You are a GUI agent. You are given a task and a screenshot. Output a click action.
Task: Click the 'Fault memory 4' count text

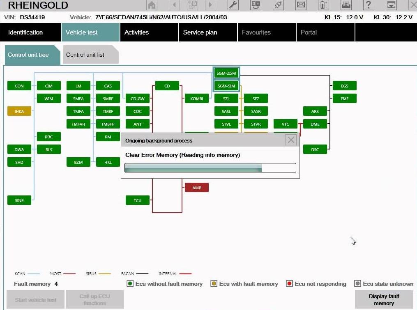click(36, 284)
